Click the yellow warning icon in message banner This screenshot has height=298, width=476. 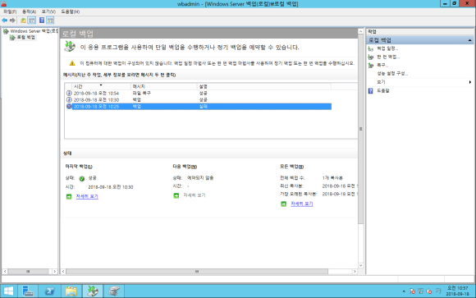[72, 63]
